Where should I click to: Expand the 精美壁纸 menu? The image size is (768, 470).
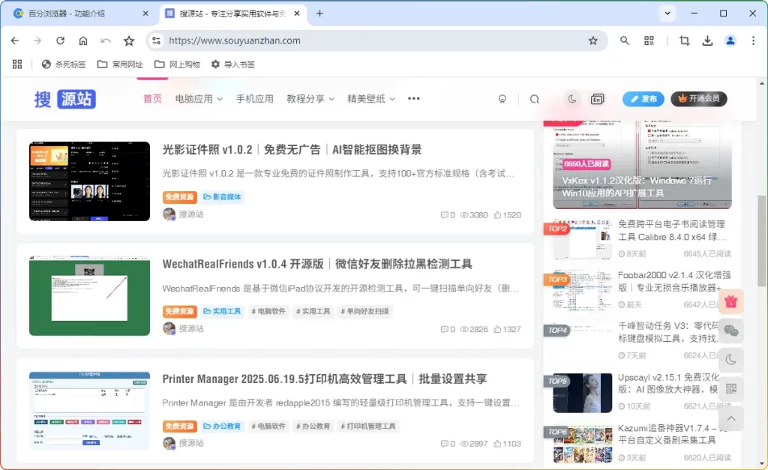pyautogui.click(x=371, y=99)
